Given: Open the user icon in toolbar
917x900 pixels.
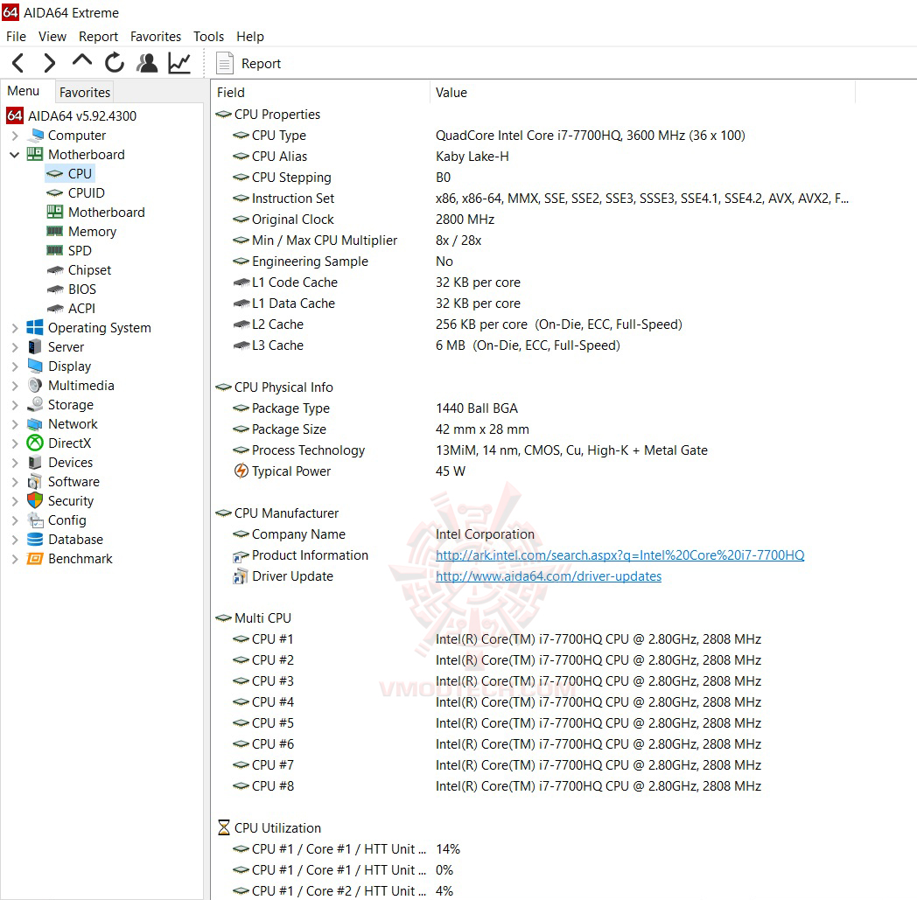Looking at the screenshot, I should pyautogui.click(x=147, y=62).
